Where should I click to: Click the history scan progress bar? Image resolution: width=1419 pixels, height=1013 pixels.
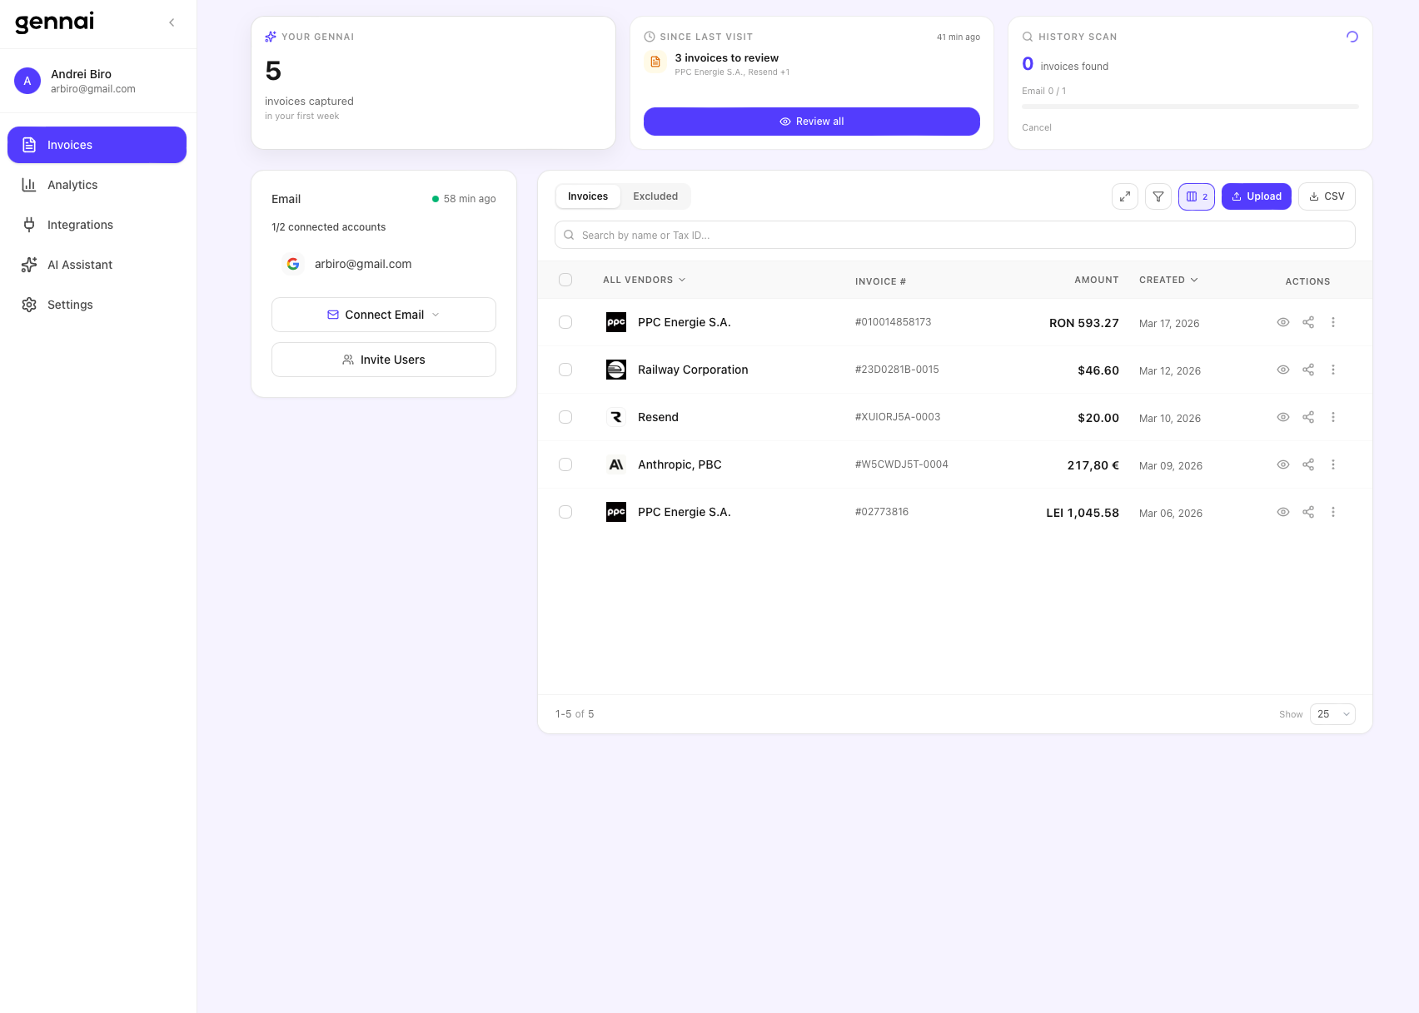pyautogui.click(x=1189, y=107)
